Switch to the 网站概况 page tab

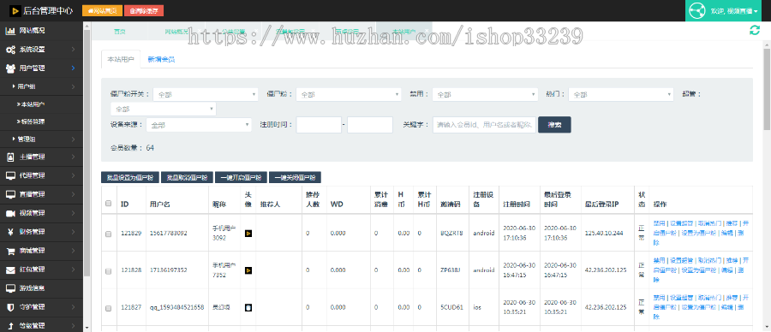pyautogui.click(x=176, y=31)
